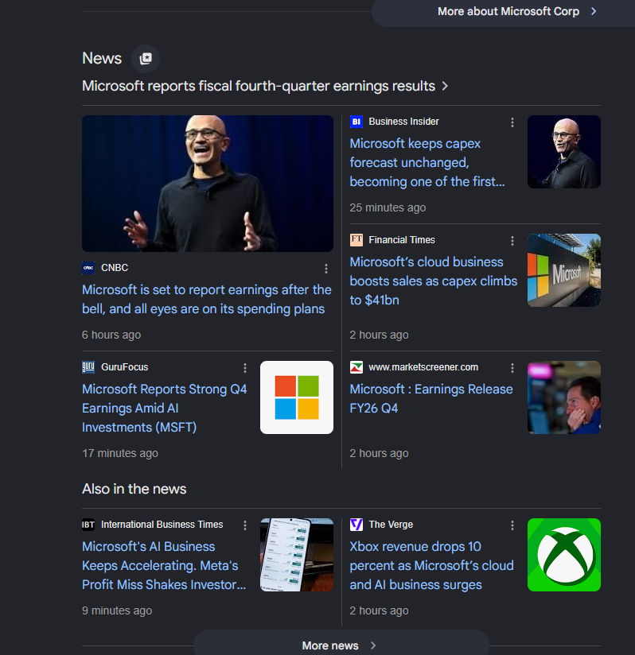This screenshot has height=655, width=635.
Task: Click the 'Also in the news' heading
Action: point(134,489)
